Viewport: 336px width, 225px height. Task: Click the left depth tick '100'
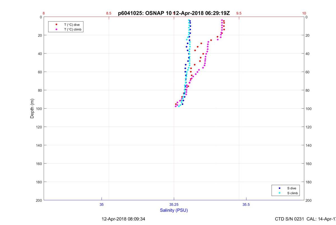point(39,109)
